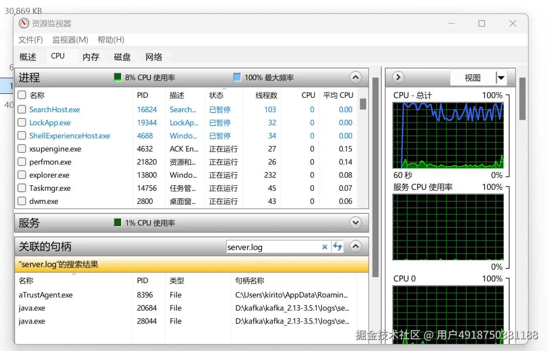Select the CPU tab
Viewport: 548px width, 351px height.
point(58,56)
